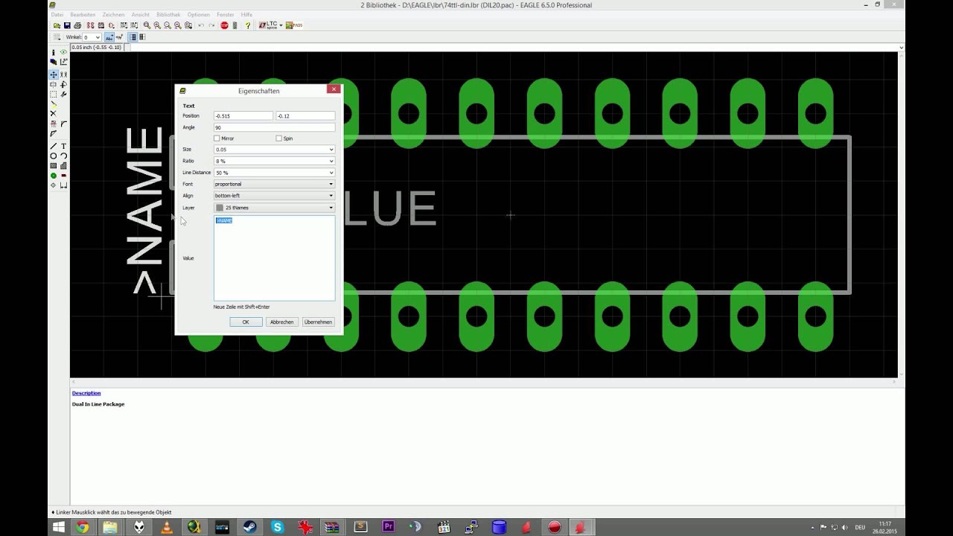Open the Datei menu

pyautogui.click(x=57, y=15)
